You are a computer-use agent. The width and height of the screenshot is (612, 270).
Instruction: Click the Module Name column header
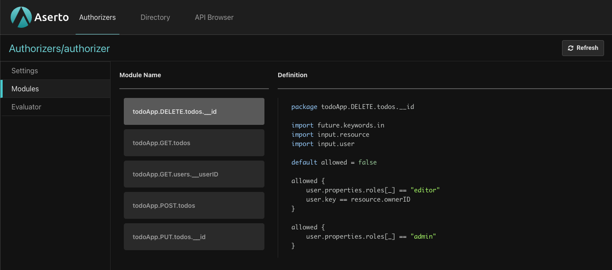click(140, 75)
